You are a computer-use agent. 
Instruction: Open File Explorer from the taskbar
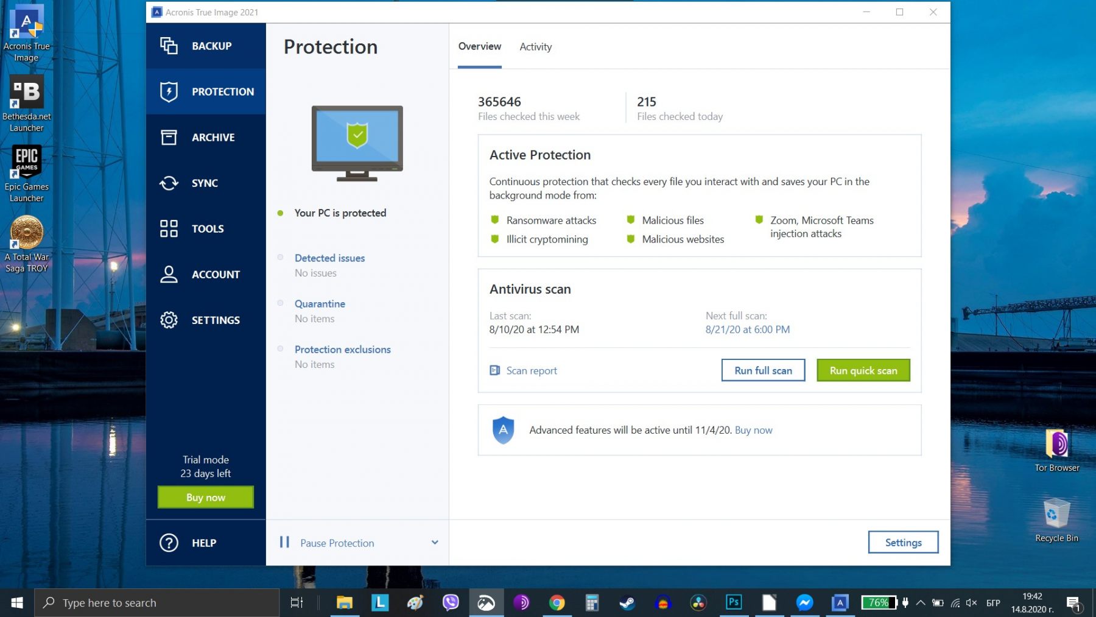point(345,603)
